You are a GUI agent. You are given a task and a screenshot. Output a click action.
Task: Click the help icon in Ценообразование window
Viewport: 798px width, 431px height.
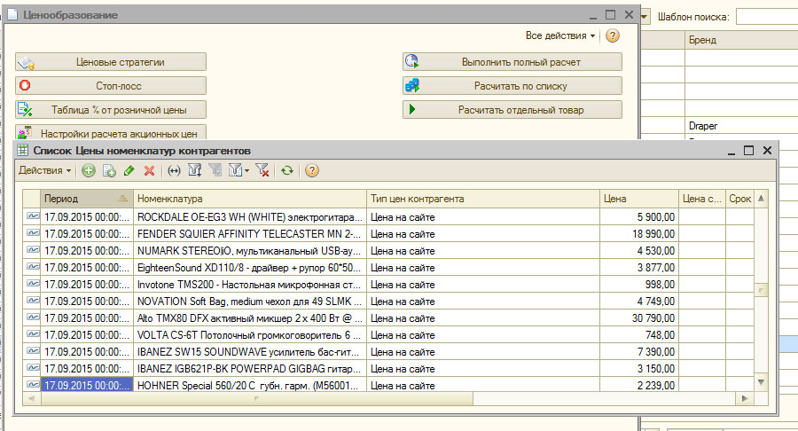613,35
